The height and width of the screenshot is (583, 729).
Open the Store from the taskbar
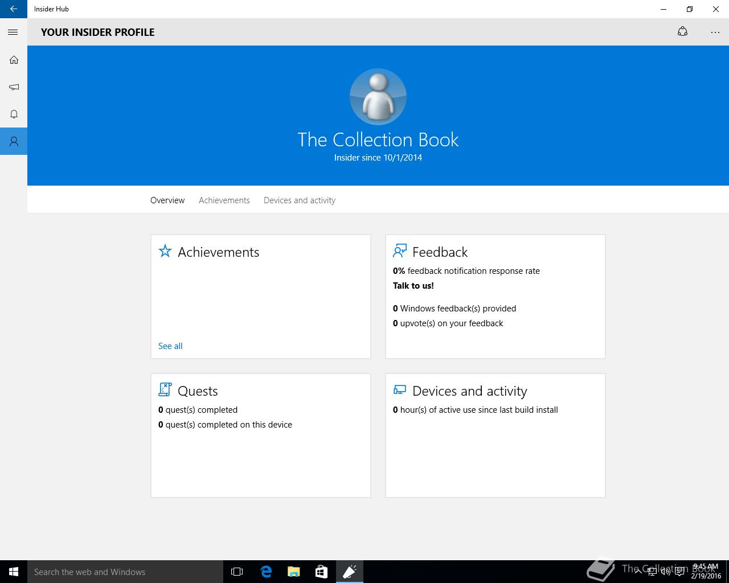[321, 572]
